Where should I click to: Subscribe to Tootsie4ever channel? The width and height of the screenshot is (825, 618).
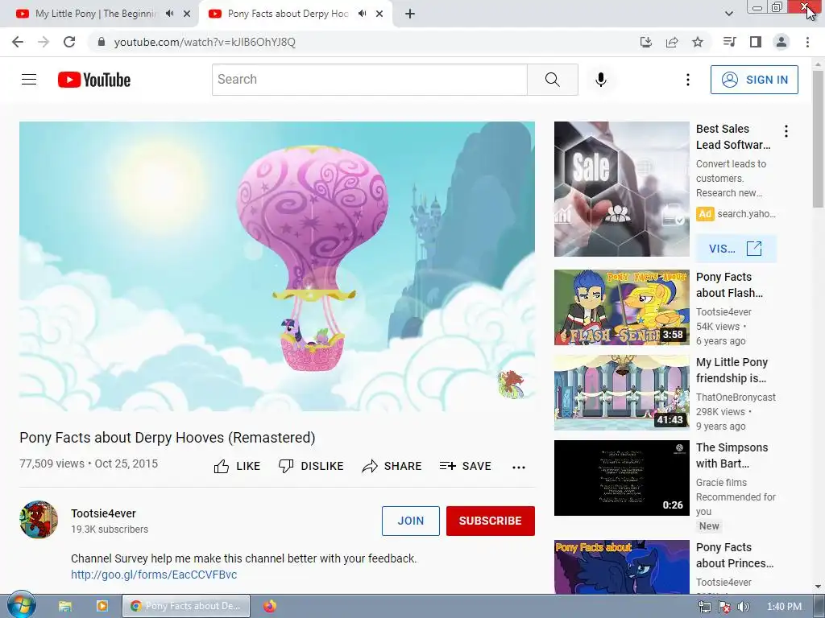tap(491, 521)
